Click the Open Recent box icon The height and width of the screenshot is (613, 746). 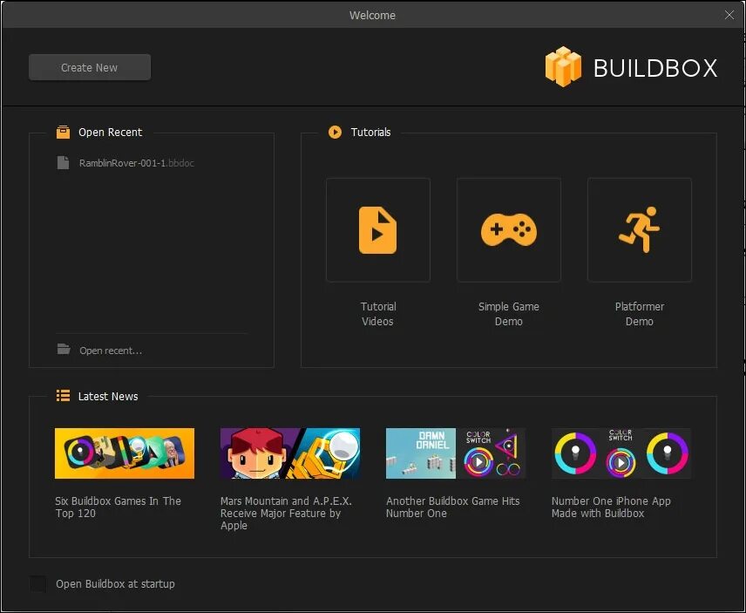(63, 132)
